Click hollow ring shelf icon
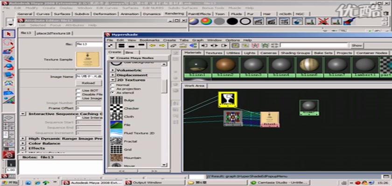The image size is (392, 186). pyautogui.click(x=245, y=21)
